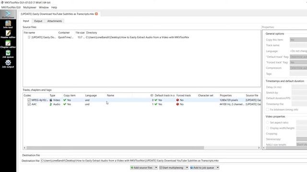Open the Add source files dropdown arrow
Image resolution: width=307 pixels, height=172 pixels.
coord(156,168)
